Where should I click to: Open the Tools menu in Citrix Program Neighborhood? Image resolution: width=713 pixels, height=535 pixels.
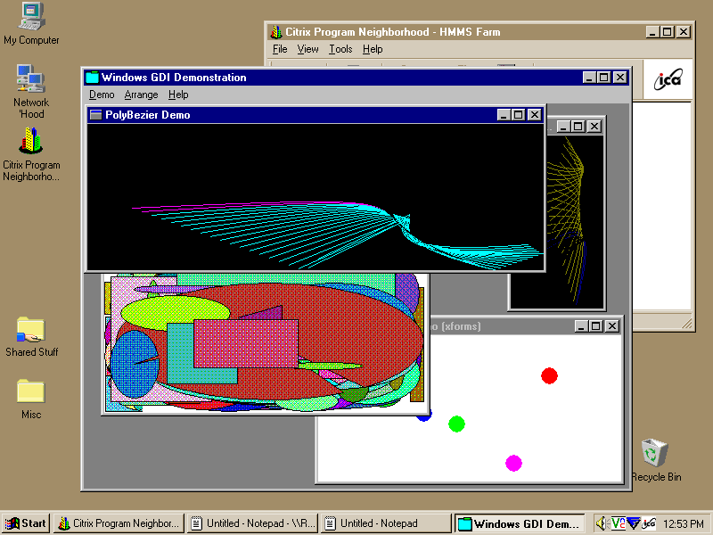(x=340, y=49)
